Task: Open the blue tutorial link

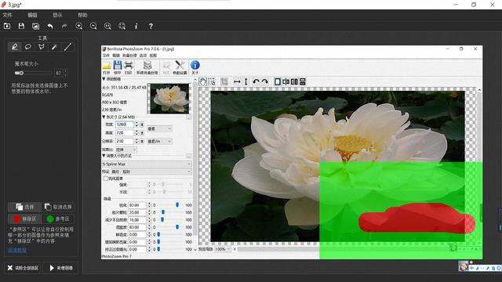Action: 17,251
